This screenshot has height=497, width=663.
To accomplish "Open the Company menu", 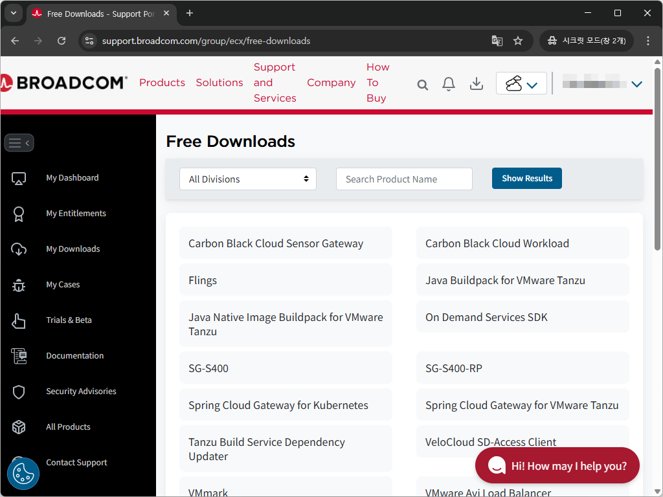I will coord(331,83).
